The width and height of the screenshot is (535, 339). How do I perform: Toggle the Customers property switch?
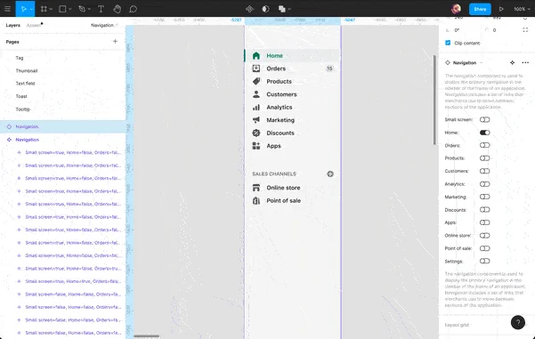[484, 171]
